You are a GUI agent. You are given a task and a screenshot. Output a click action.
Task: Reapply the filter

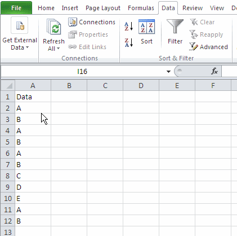206,34
